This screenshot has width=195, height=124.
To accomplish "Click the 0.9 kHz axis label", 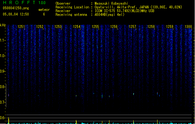I will [x=2, y=71].
